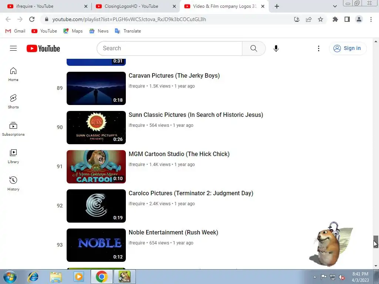Open the tab search dropdown arrow
The image size is (379, 284).
(x=335, y=6)
